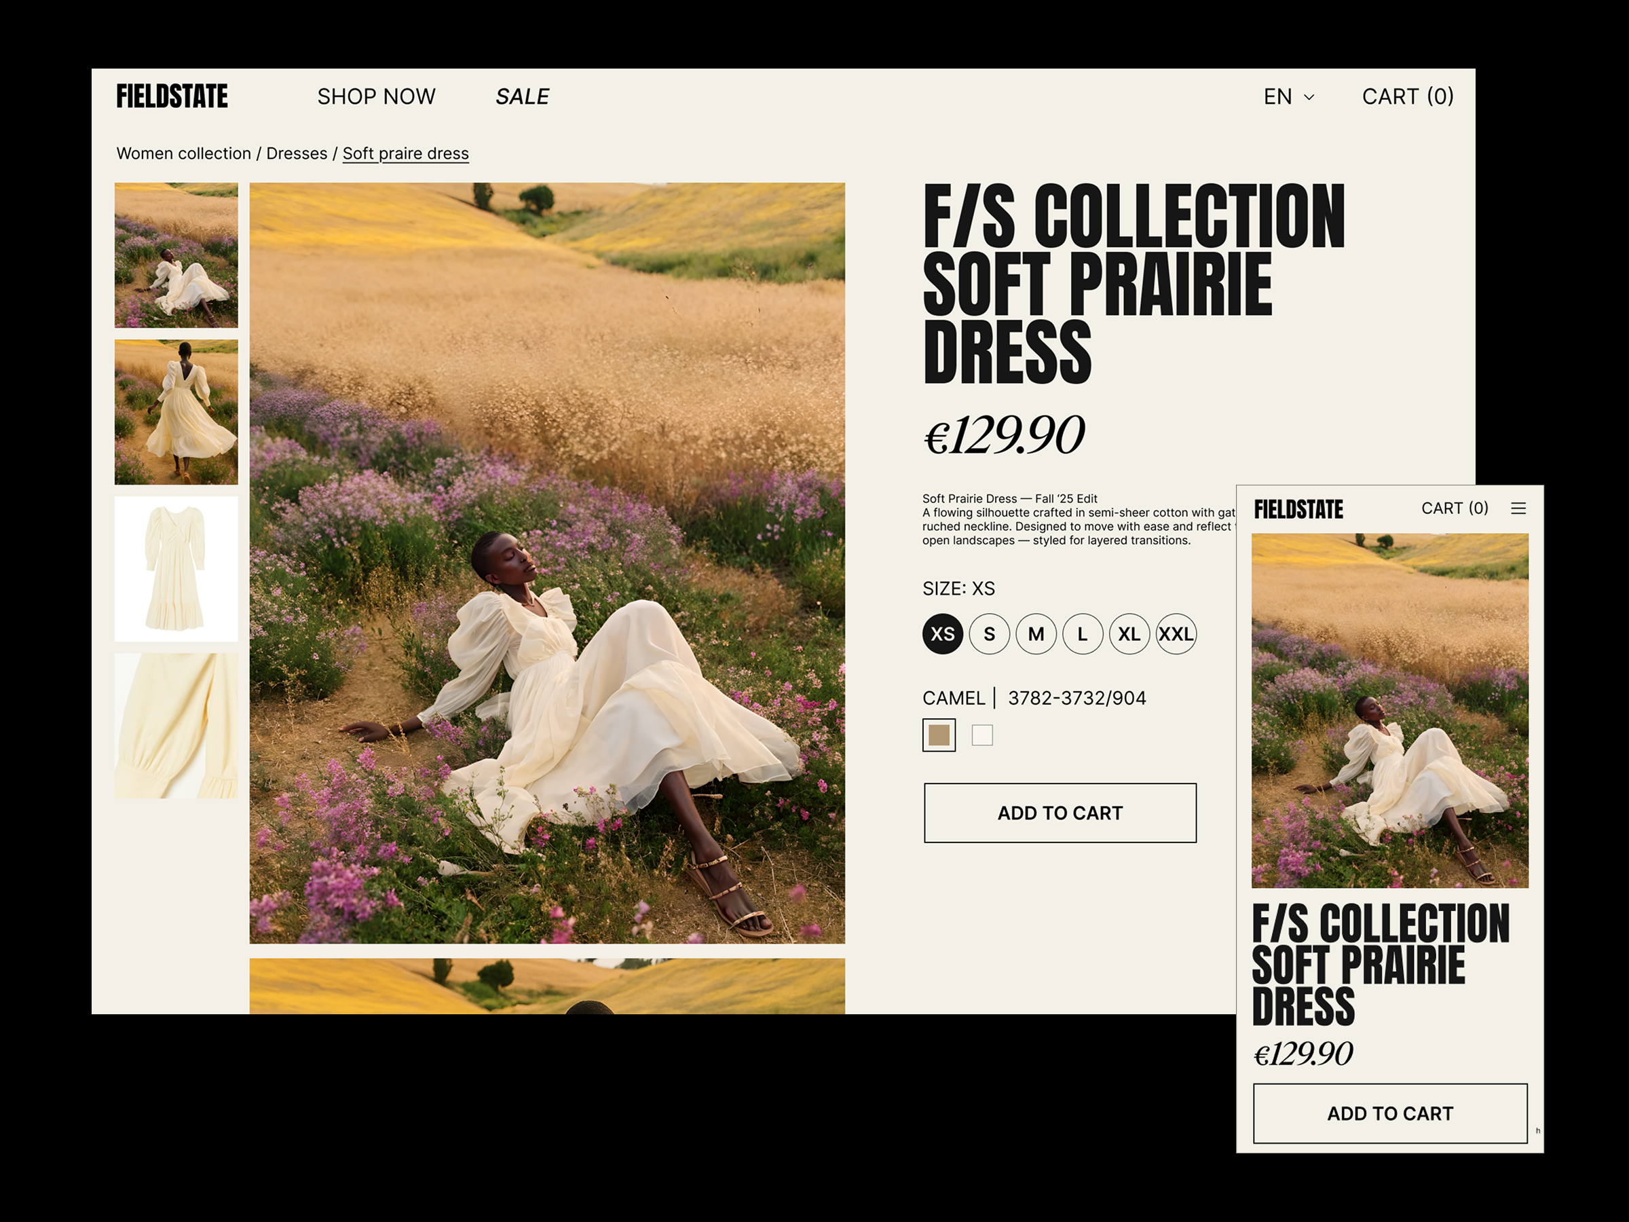Screen dimensions: 1629x1222
Task: Select size L option
Action: (1082, 633)
